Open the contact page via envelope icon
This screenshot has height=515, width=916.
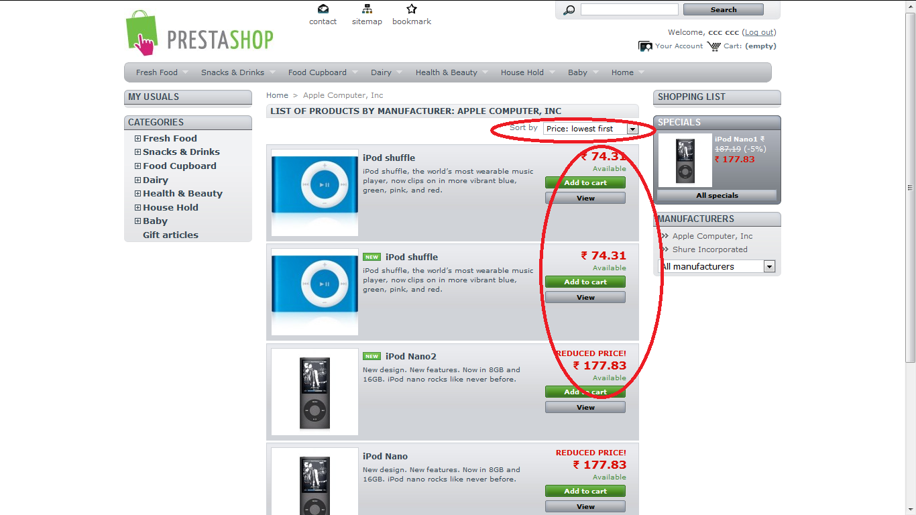click(323, 9)
